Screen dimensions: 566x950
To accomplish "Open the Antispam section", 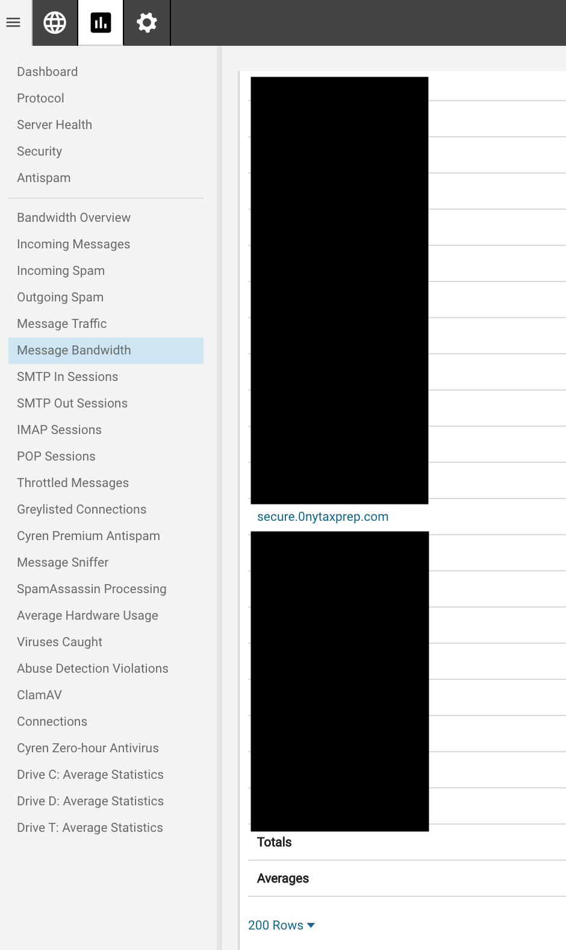I will coord(44,178).
